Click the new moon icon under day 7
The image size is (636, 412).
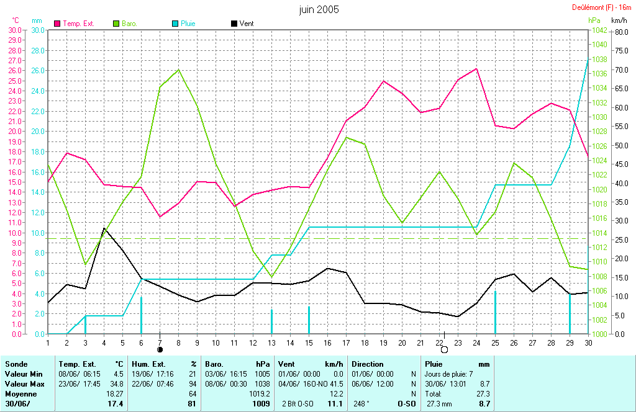(x=160, y=349)
